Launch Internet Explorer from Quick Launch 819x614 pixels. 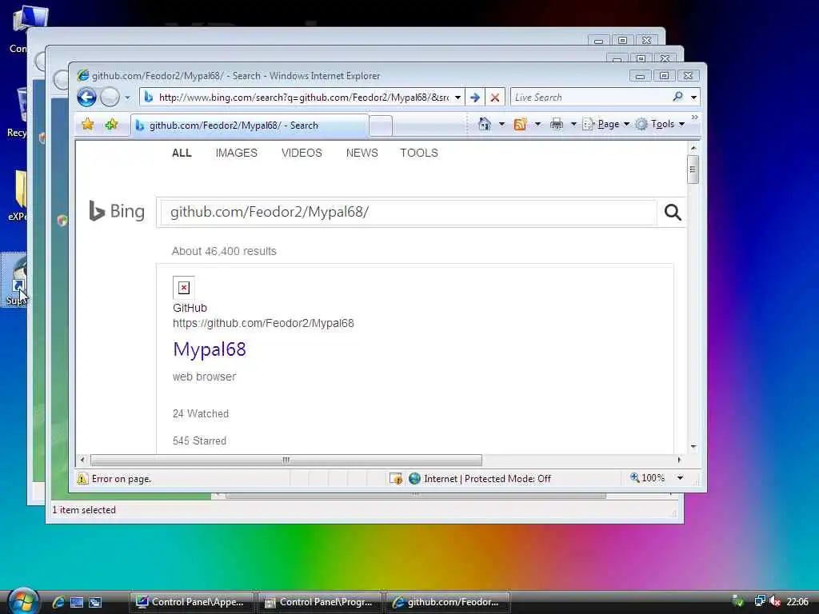click(58, 602)
